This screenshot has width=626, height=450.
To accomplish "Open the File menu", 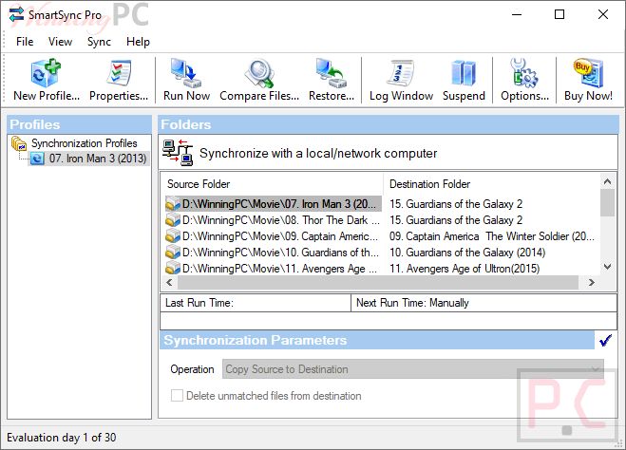I will [x=25, y=42].
